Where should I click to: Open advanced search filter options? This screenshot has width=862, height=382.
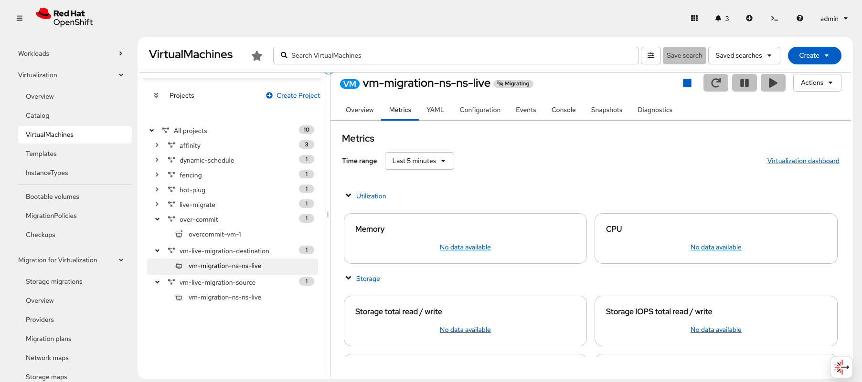(x=650, y=56)
